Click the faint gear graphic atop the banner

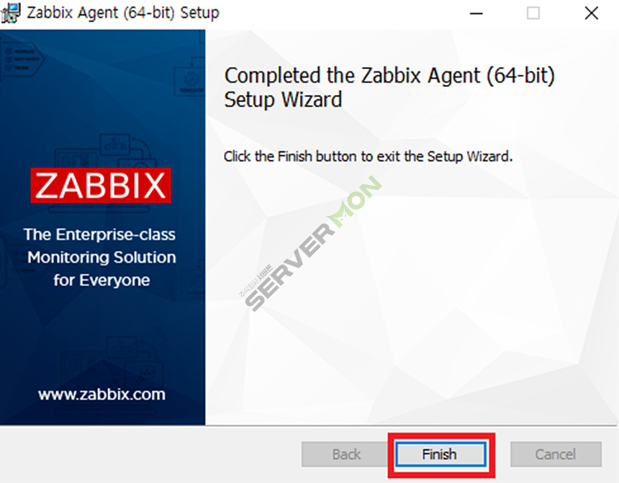coord(191,80)
